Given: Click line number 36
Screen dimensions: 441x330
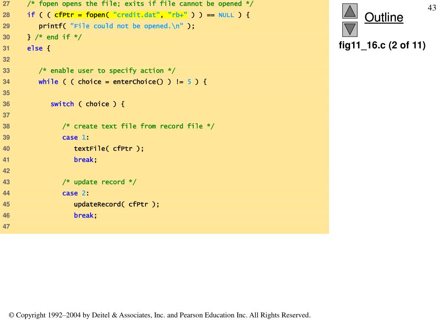Looking at the screenshot, I should coord(6,104).
